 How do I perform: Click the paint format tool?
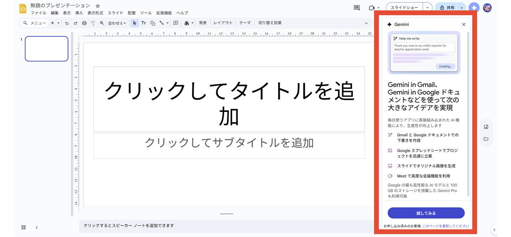[93, 23]
